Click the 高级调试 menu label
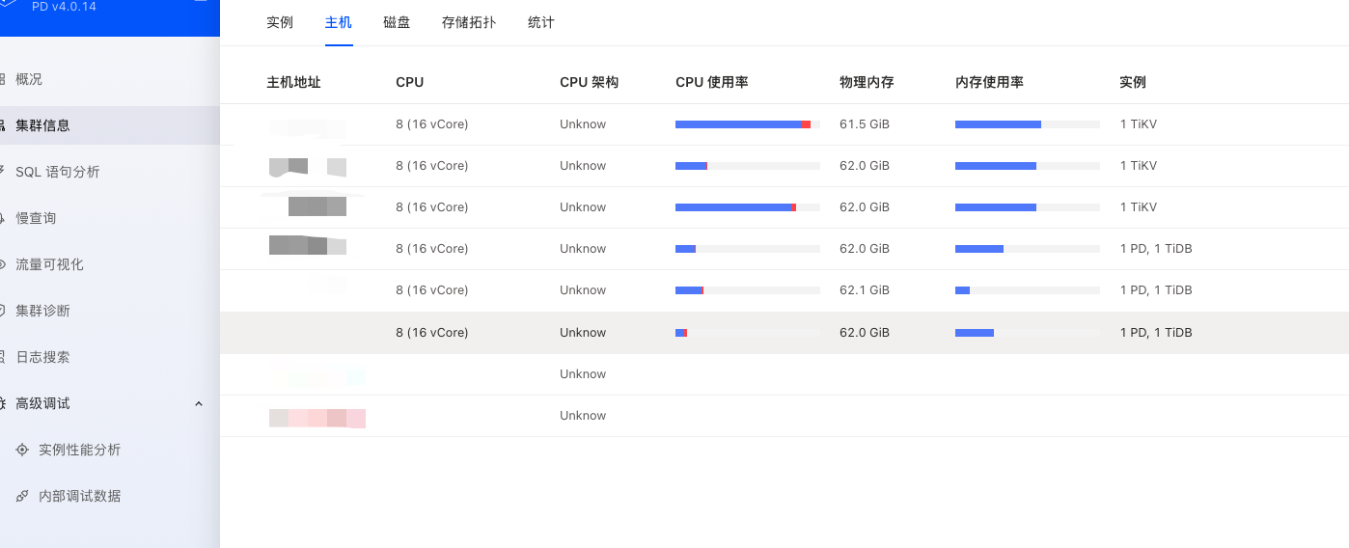 tap(42, 403)
